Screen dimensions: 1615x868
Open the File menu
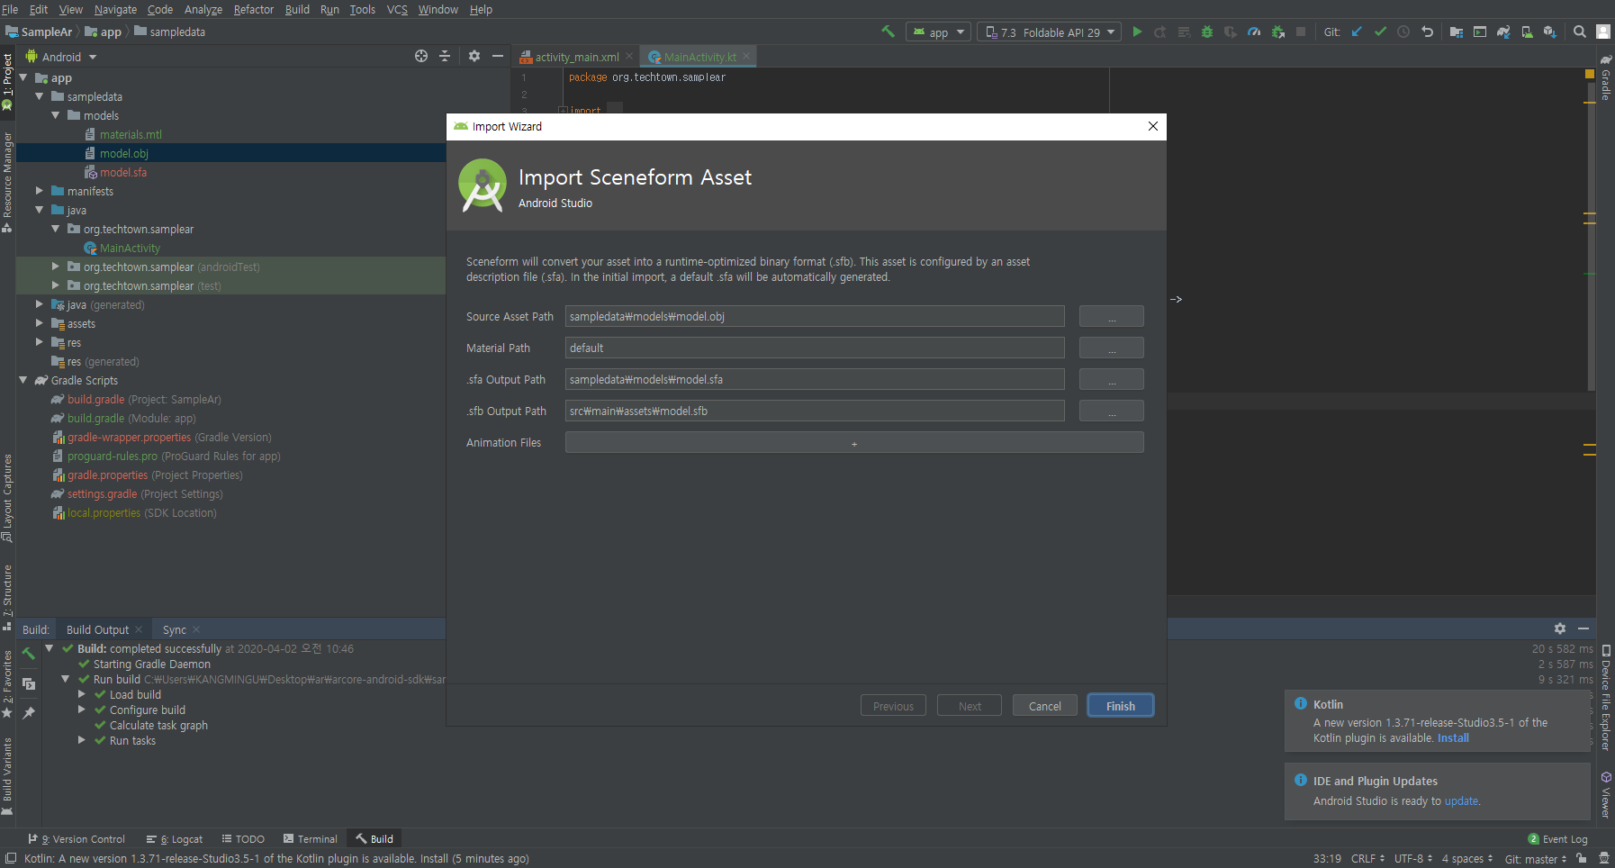point(11,9)
